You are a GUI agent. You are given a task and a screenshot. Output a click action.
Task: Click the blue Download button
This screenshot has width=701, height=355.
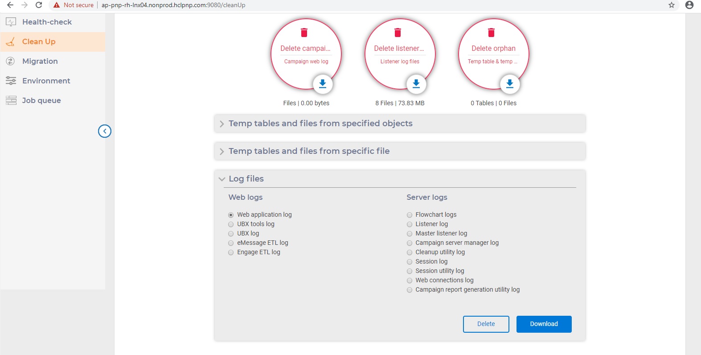pyautogui.click(x=544, y=324)
